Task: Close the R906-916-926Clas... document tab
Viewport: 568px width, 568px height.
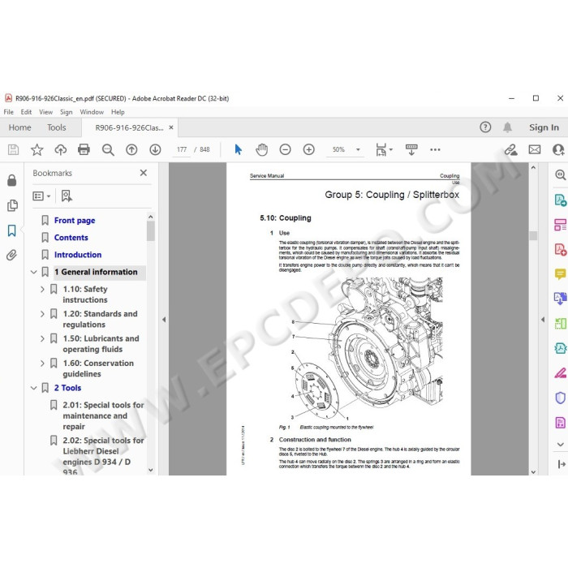Action: (x=171, y=127)
